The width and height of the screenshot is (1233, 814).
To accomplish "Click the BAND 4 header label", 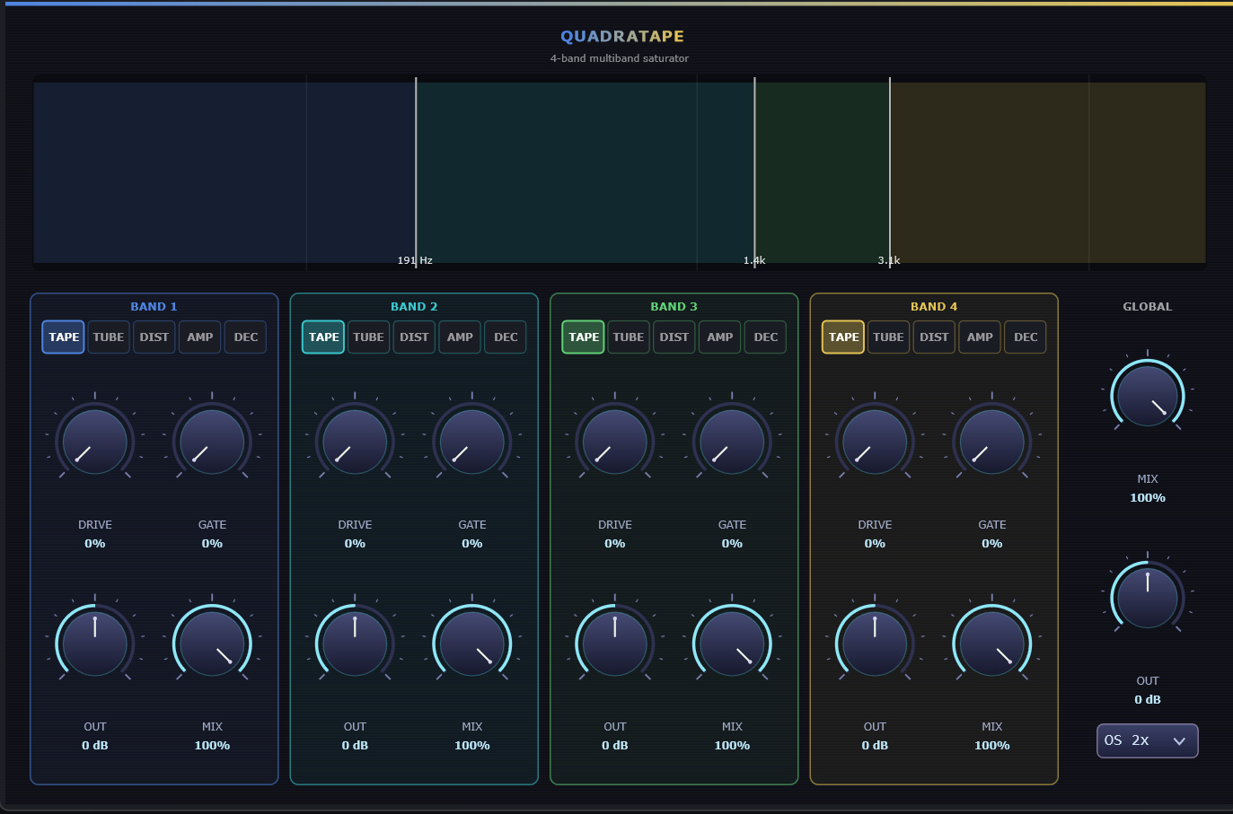I will point(934,306).
